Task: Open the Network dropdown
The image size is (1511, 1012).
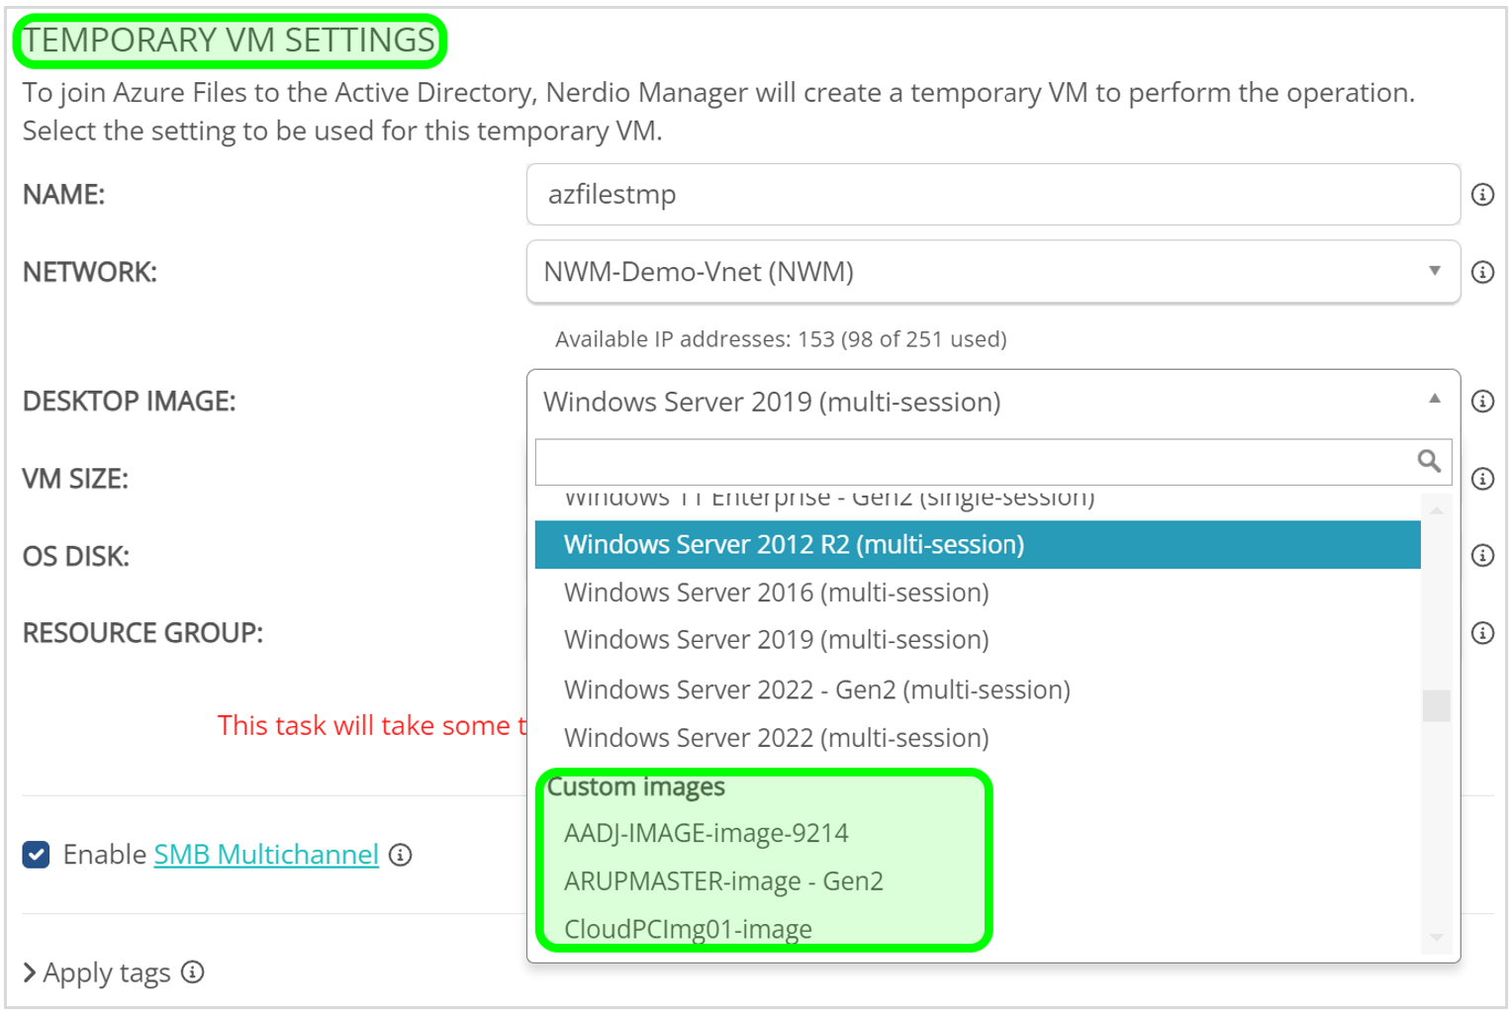Action: click(992, 272)
